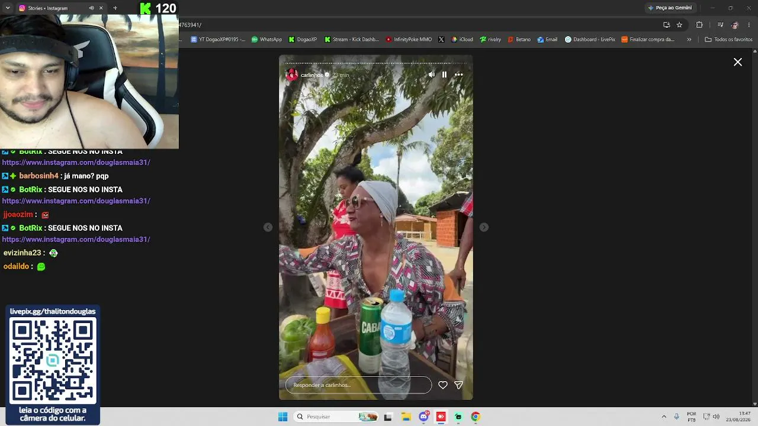This screenshot has height=426, width=758.
Task: Click the evizinha23 username in chat
Action: click(22, 253)
